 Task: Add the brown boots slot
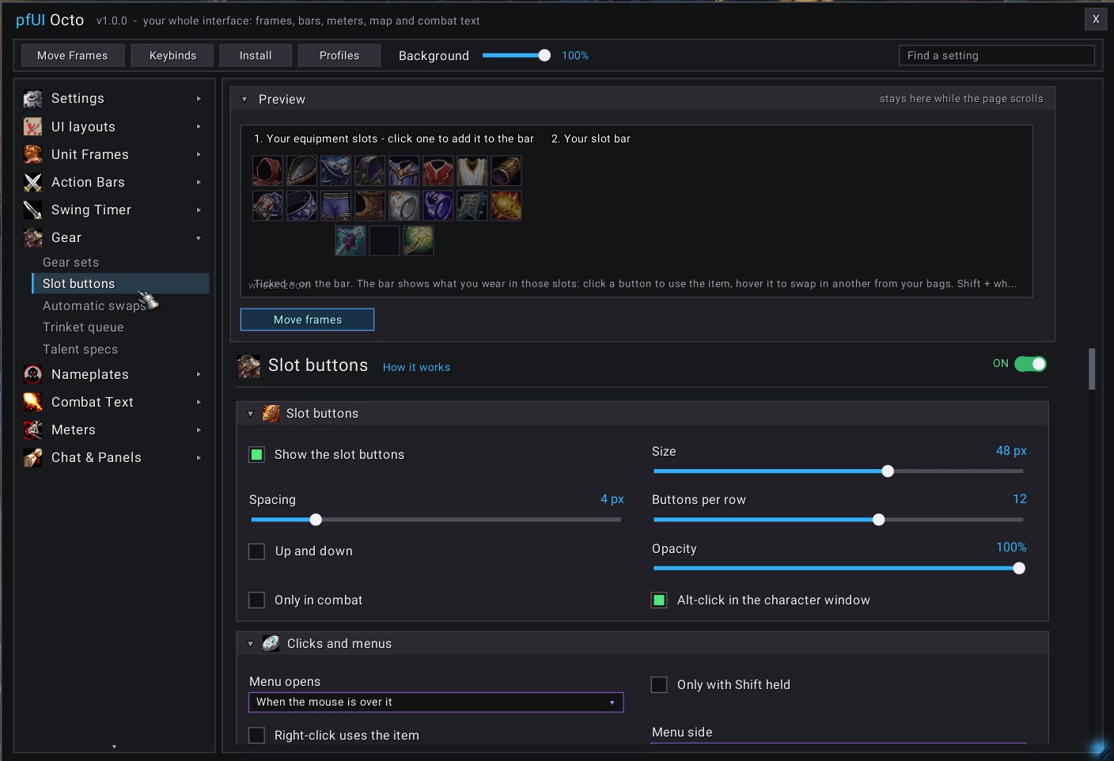pyautogui.click(x=369, y=206)
